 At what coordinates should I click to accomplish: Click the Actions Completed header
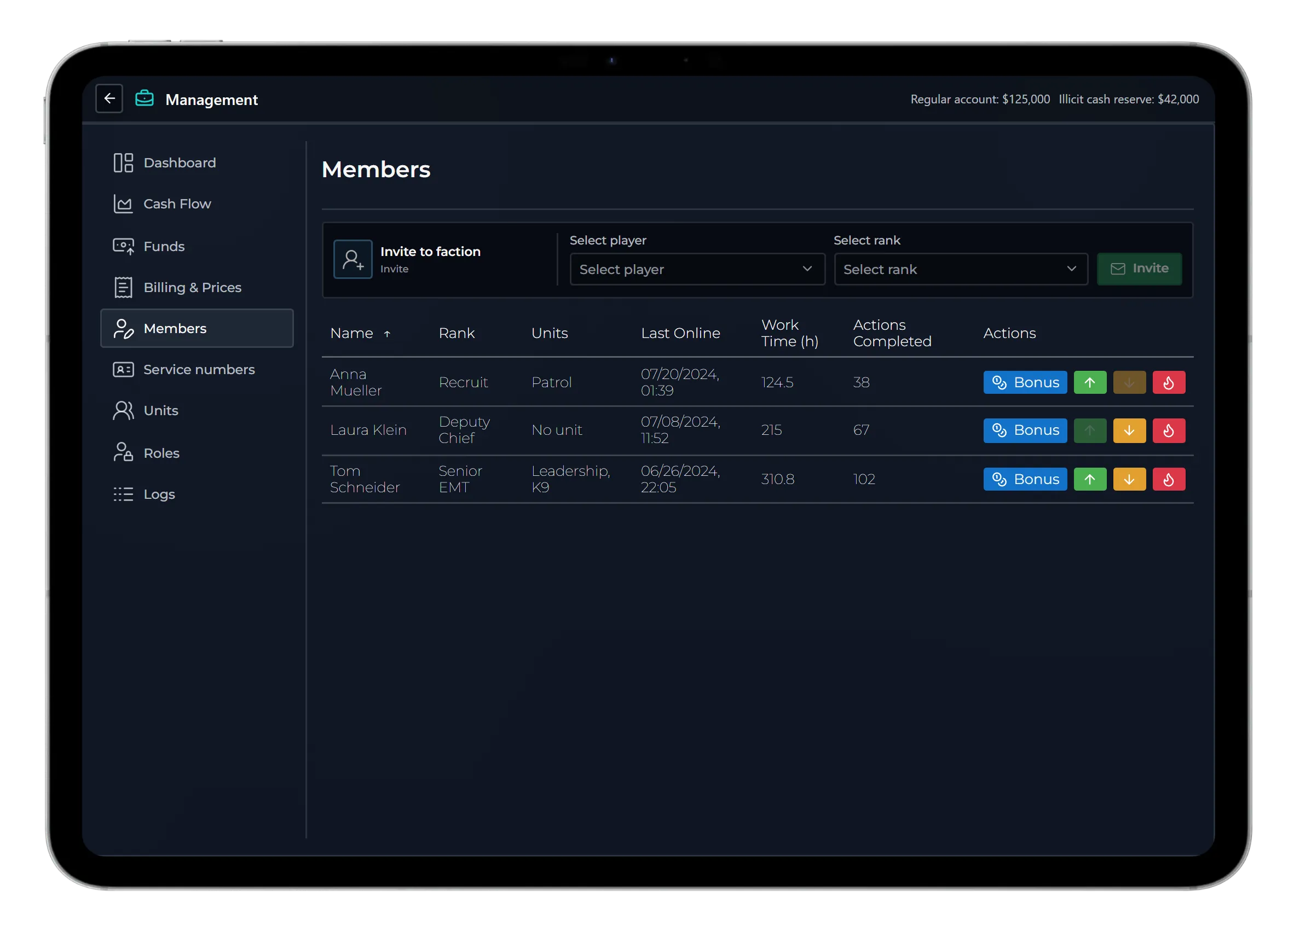click(892, 333)
